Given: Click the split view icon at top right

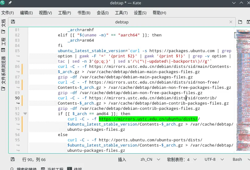Looking at the screenshot, I should 248,22.
